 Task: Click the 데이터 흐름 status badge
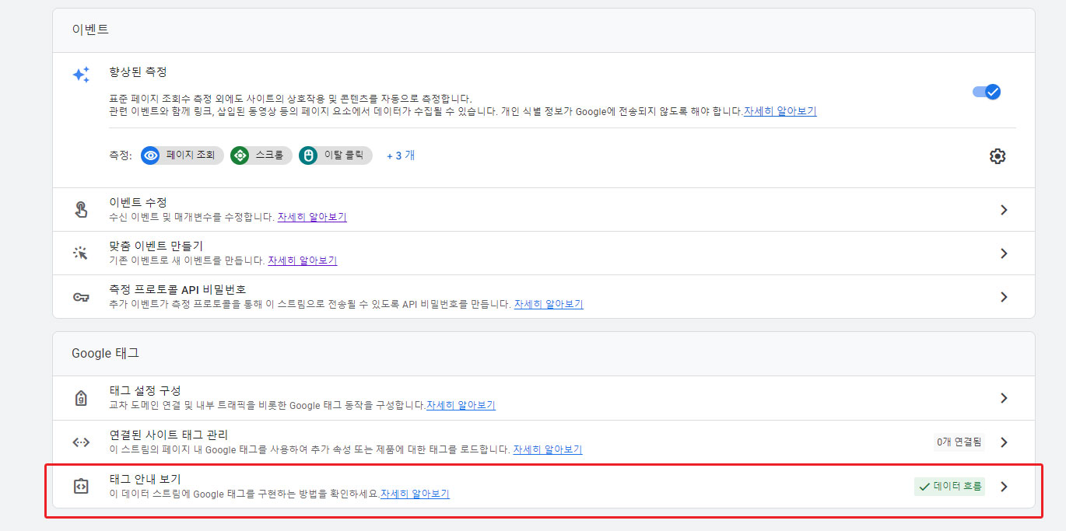[949, 486]
